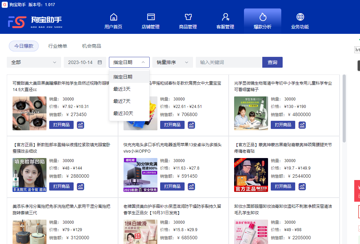This screenshot has width=360, height=244.
Task: Click the sales value ¥ 4800000
Action: coord(299,114)
